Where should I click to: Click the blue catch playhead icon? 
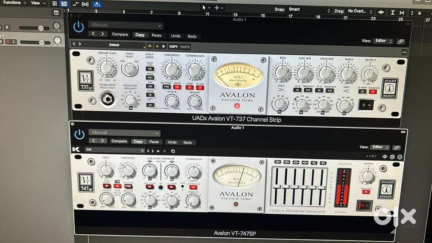tap(98, 4)
